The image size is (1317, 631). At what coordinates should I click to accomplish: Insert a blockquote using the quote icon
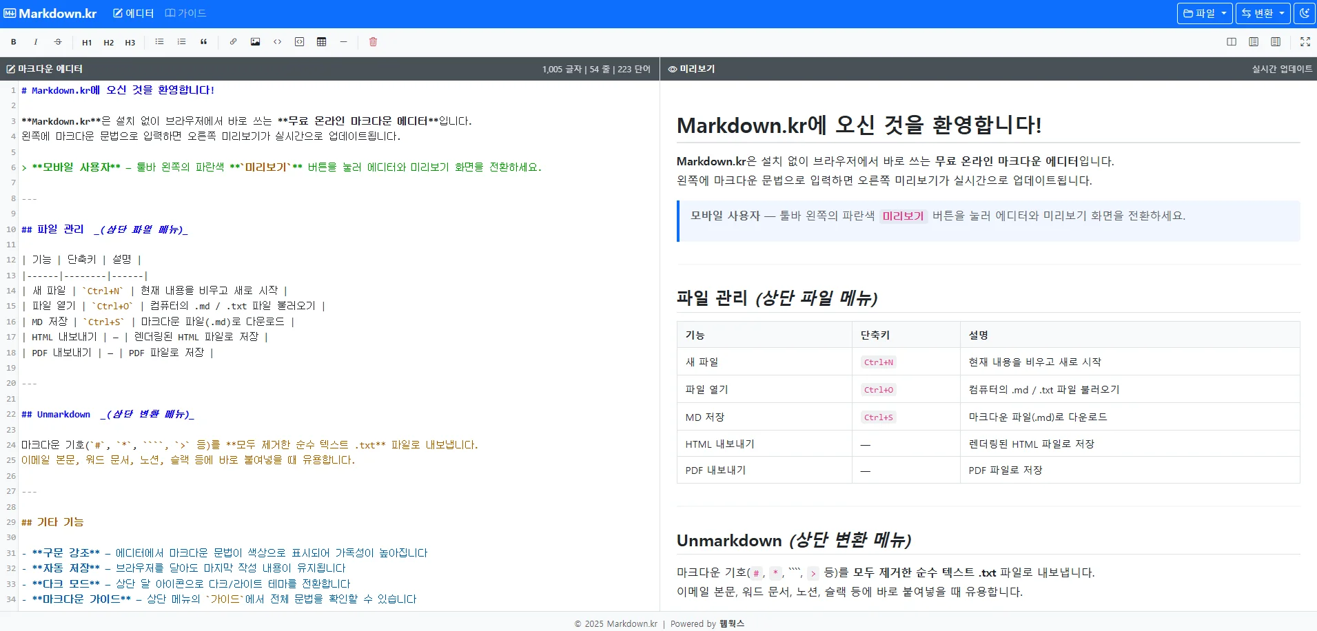point(204,42)
